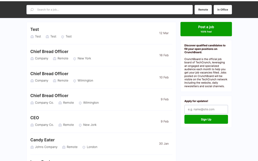Click company briefcase icon in Test row
The height and width of the screenshot is (161, 258).
coord(32,37)
